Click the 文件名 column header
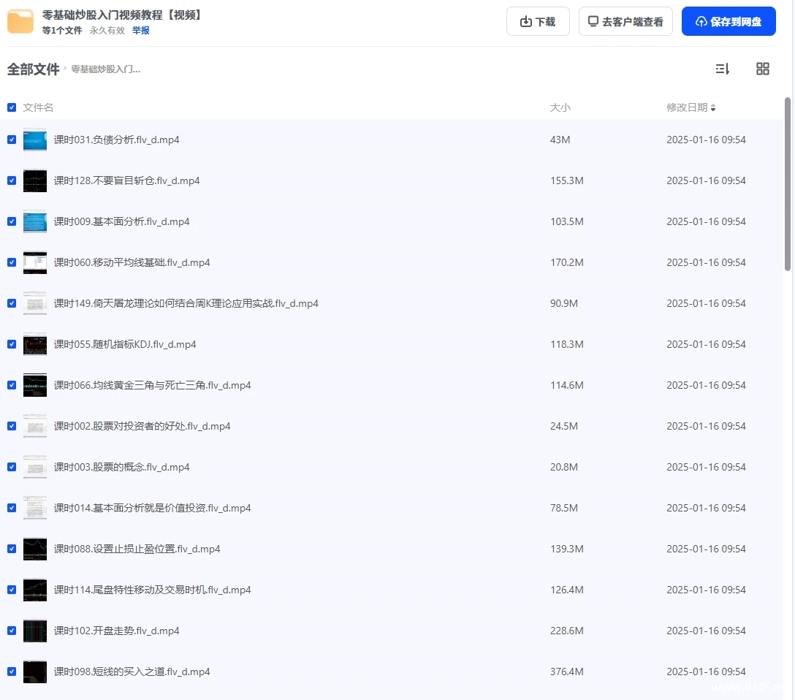Screen dimensions: 795x700 38,107
